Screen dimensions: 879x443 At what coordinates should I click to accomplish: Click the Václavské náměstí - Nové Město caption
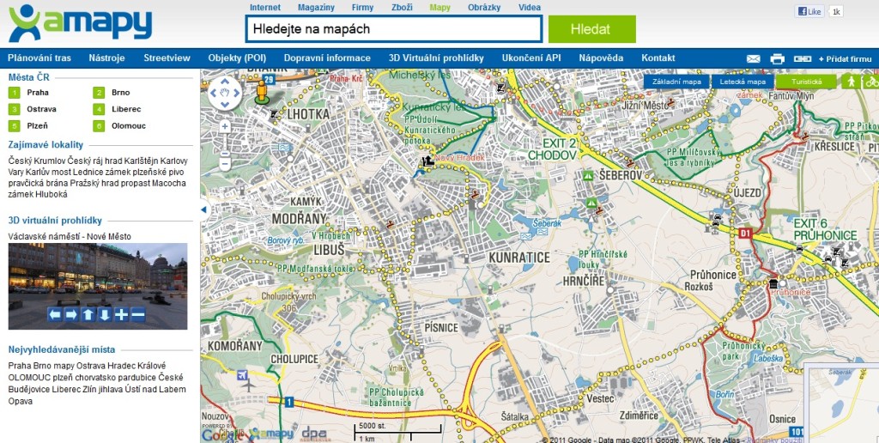pyautogui.click(x=70, y=237)
